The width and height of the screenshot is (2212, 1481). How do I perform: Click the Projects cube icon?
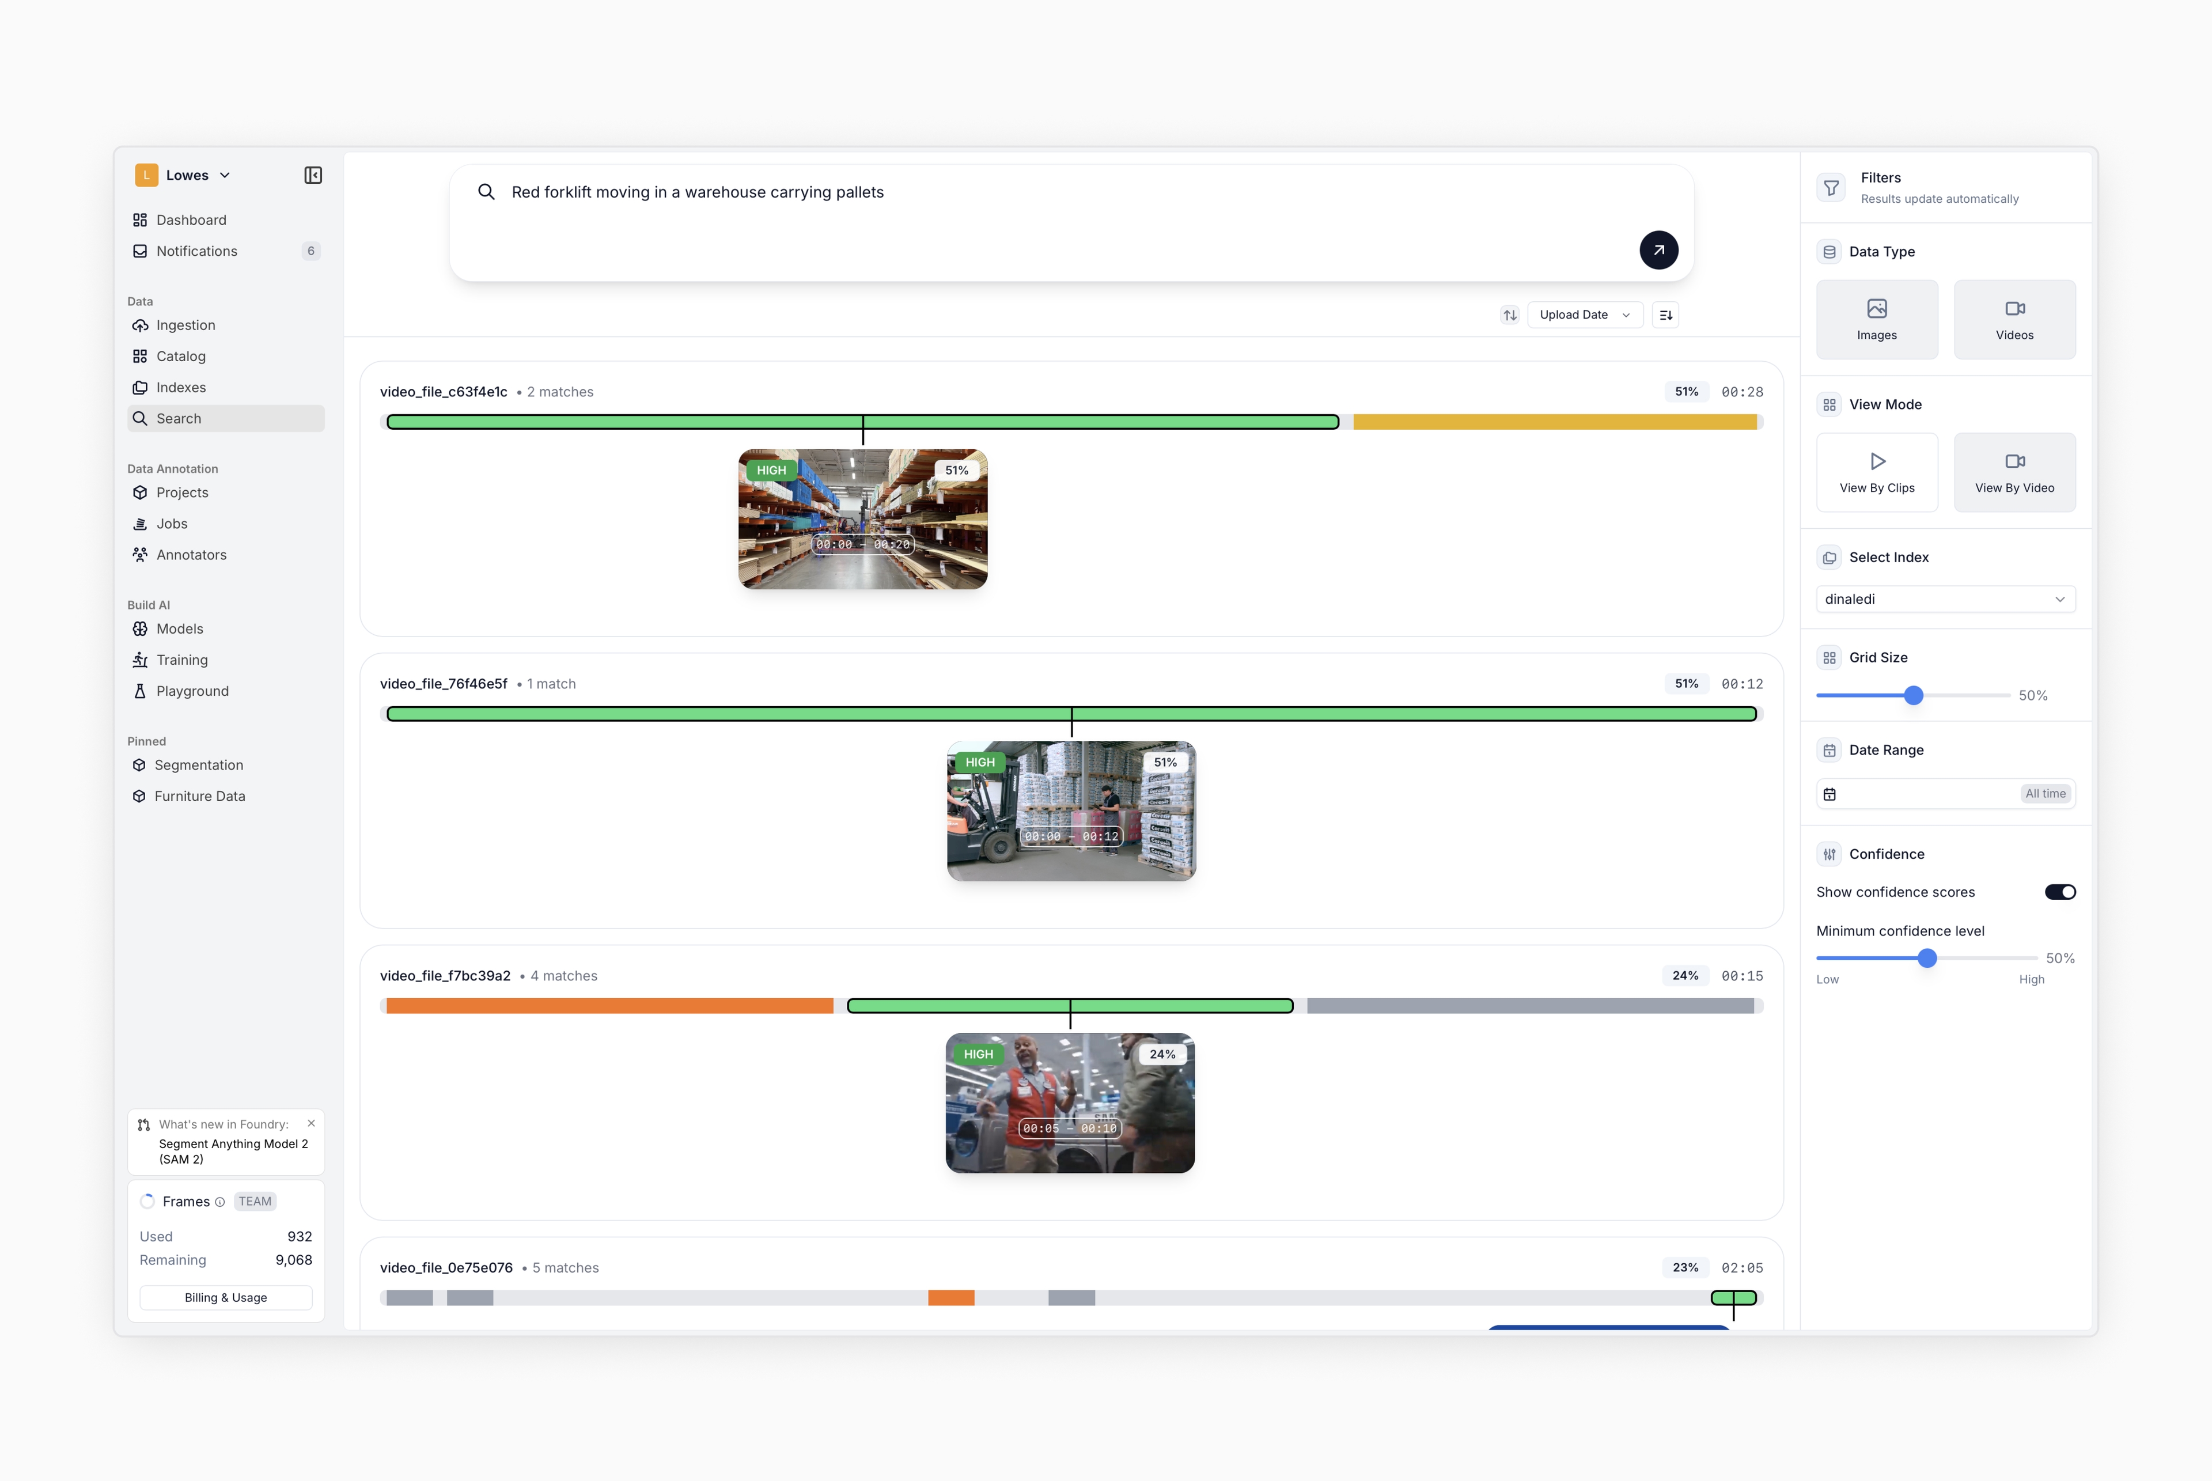coord(140,493)
